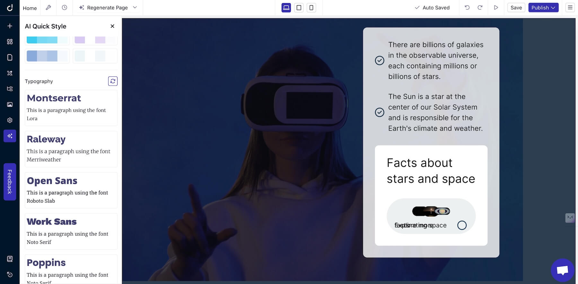Choose the Raleway and Merriweather font pairing
578x284 pixels.
tap(71, 149)
